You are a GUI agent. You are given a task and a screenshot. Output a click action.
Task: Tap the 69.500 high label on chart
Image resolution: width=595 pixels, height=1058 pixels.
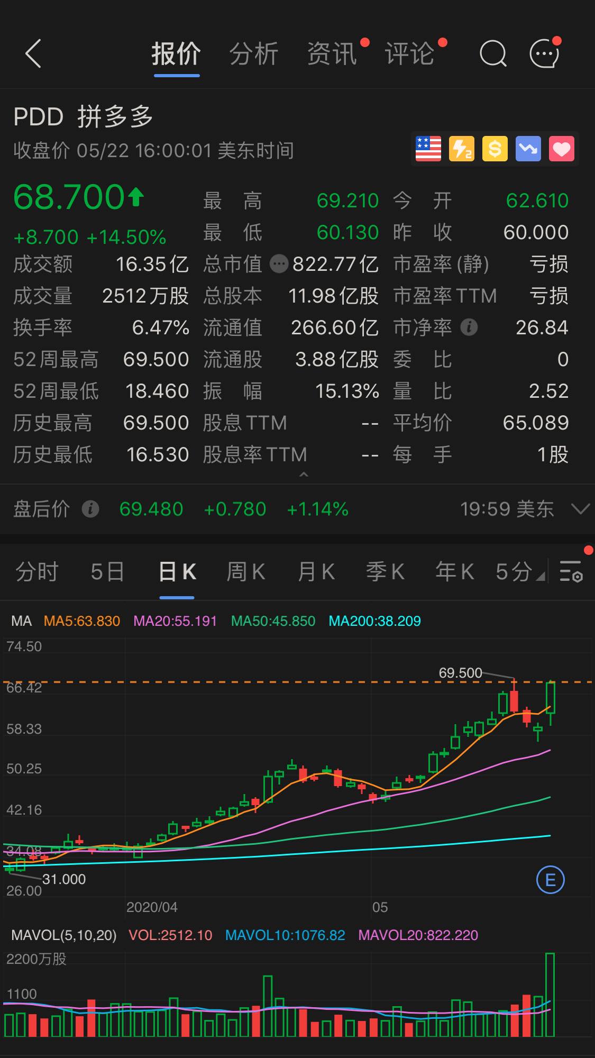click(461, 673)
